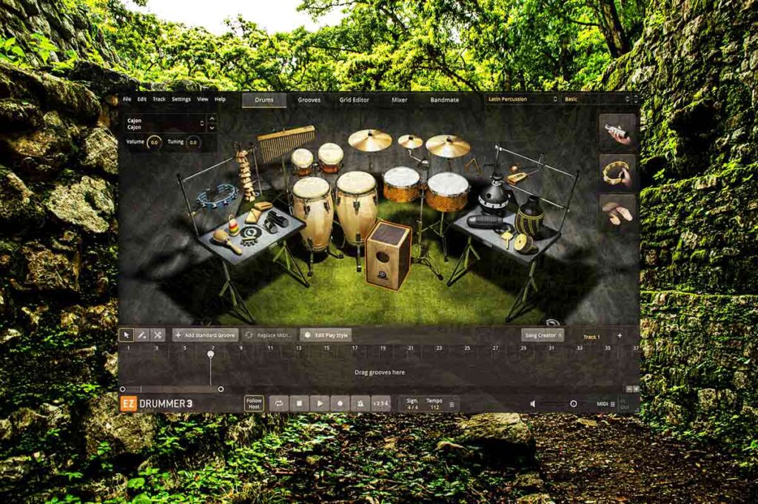758x504 pixels.
Task: Click the maracas on the left table
Action: click(x=227, y=241)
